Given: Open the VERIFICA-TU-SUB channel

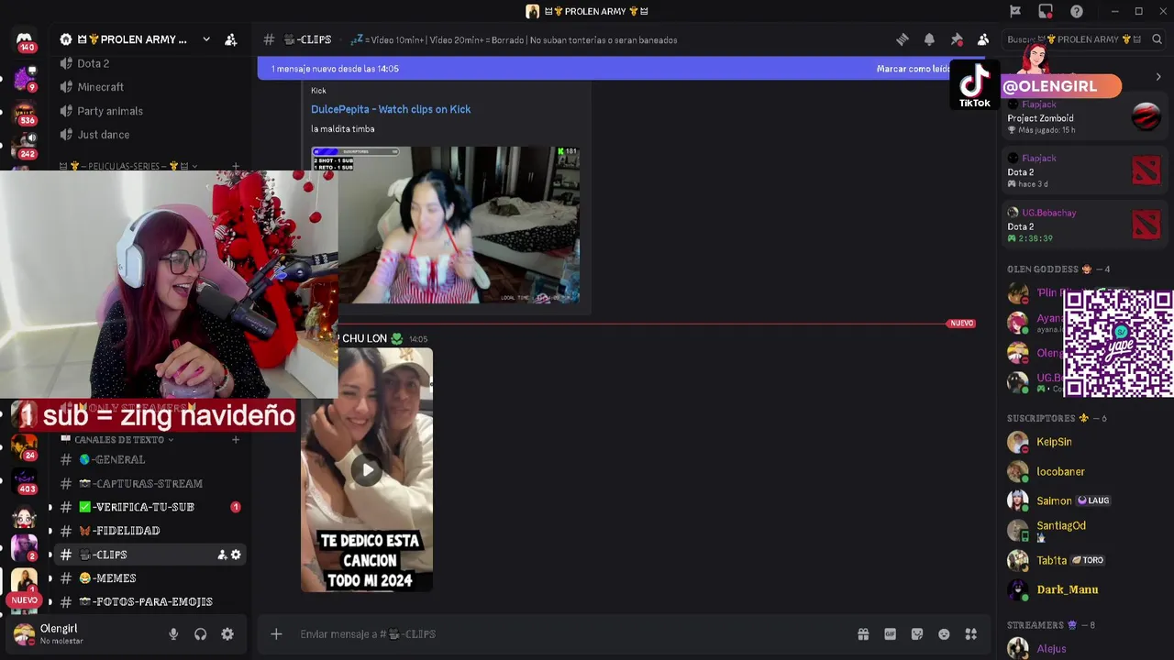Looking at the screenshot, I should click(150, 507).
